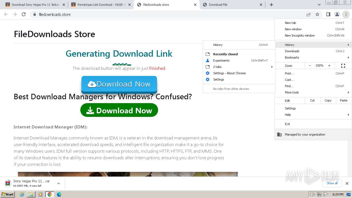This screenshot has width=352, height=198.
Task: Click the volume speaker tray icon
Action: click(312, 194)
